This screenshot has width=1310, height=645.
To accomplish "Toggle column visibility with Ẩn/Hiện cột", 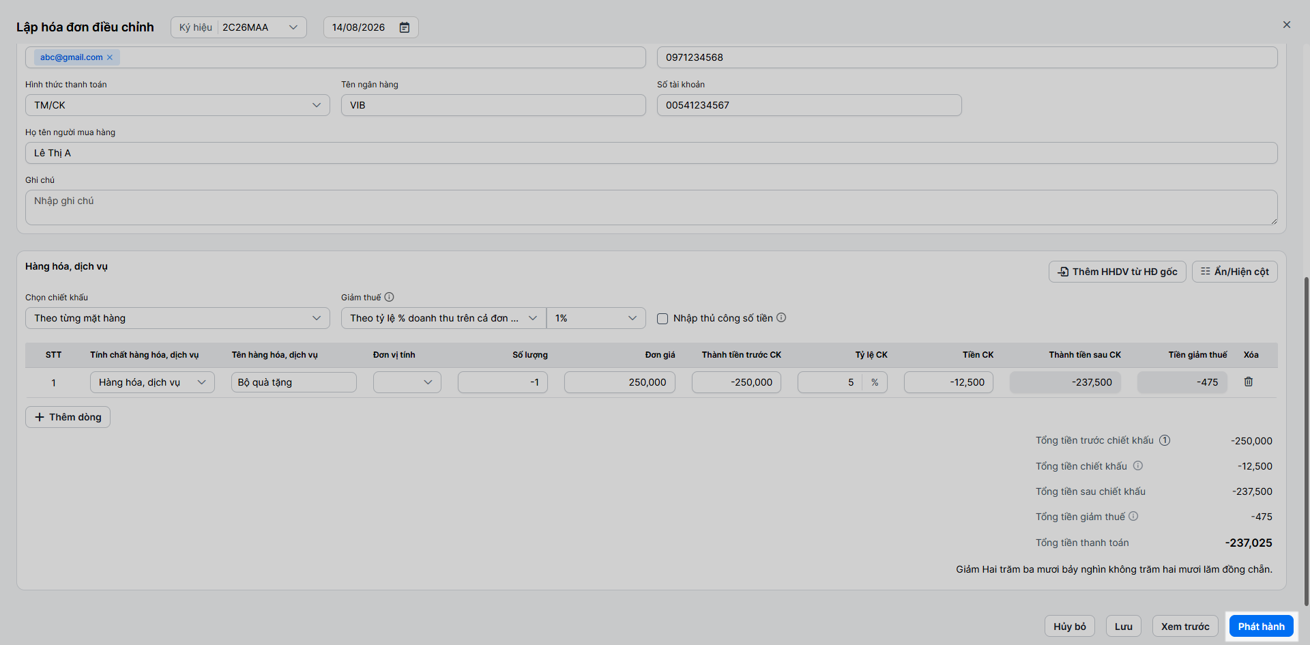I will tap(1235, 272).
